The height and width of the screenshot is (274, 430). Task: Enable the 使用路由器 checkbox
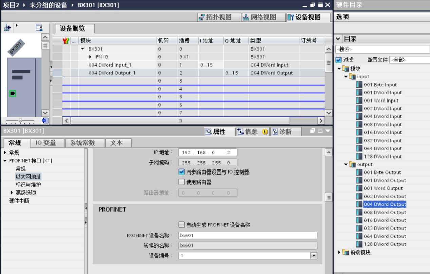tap(182, 182)
